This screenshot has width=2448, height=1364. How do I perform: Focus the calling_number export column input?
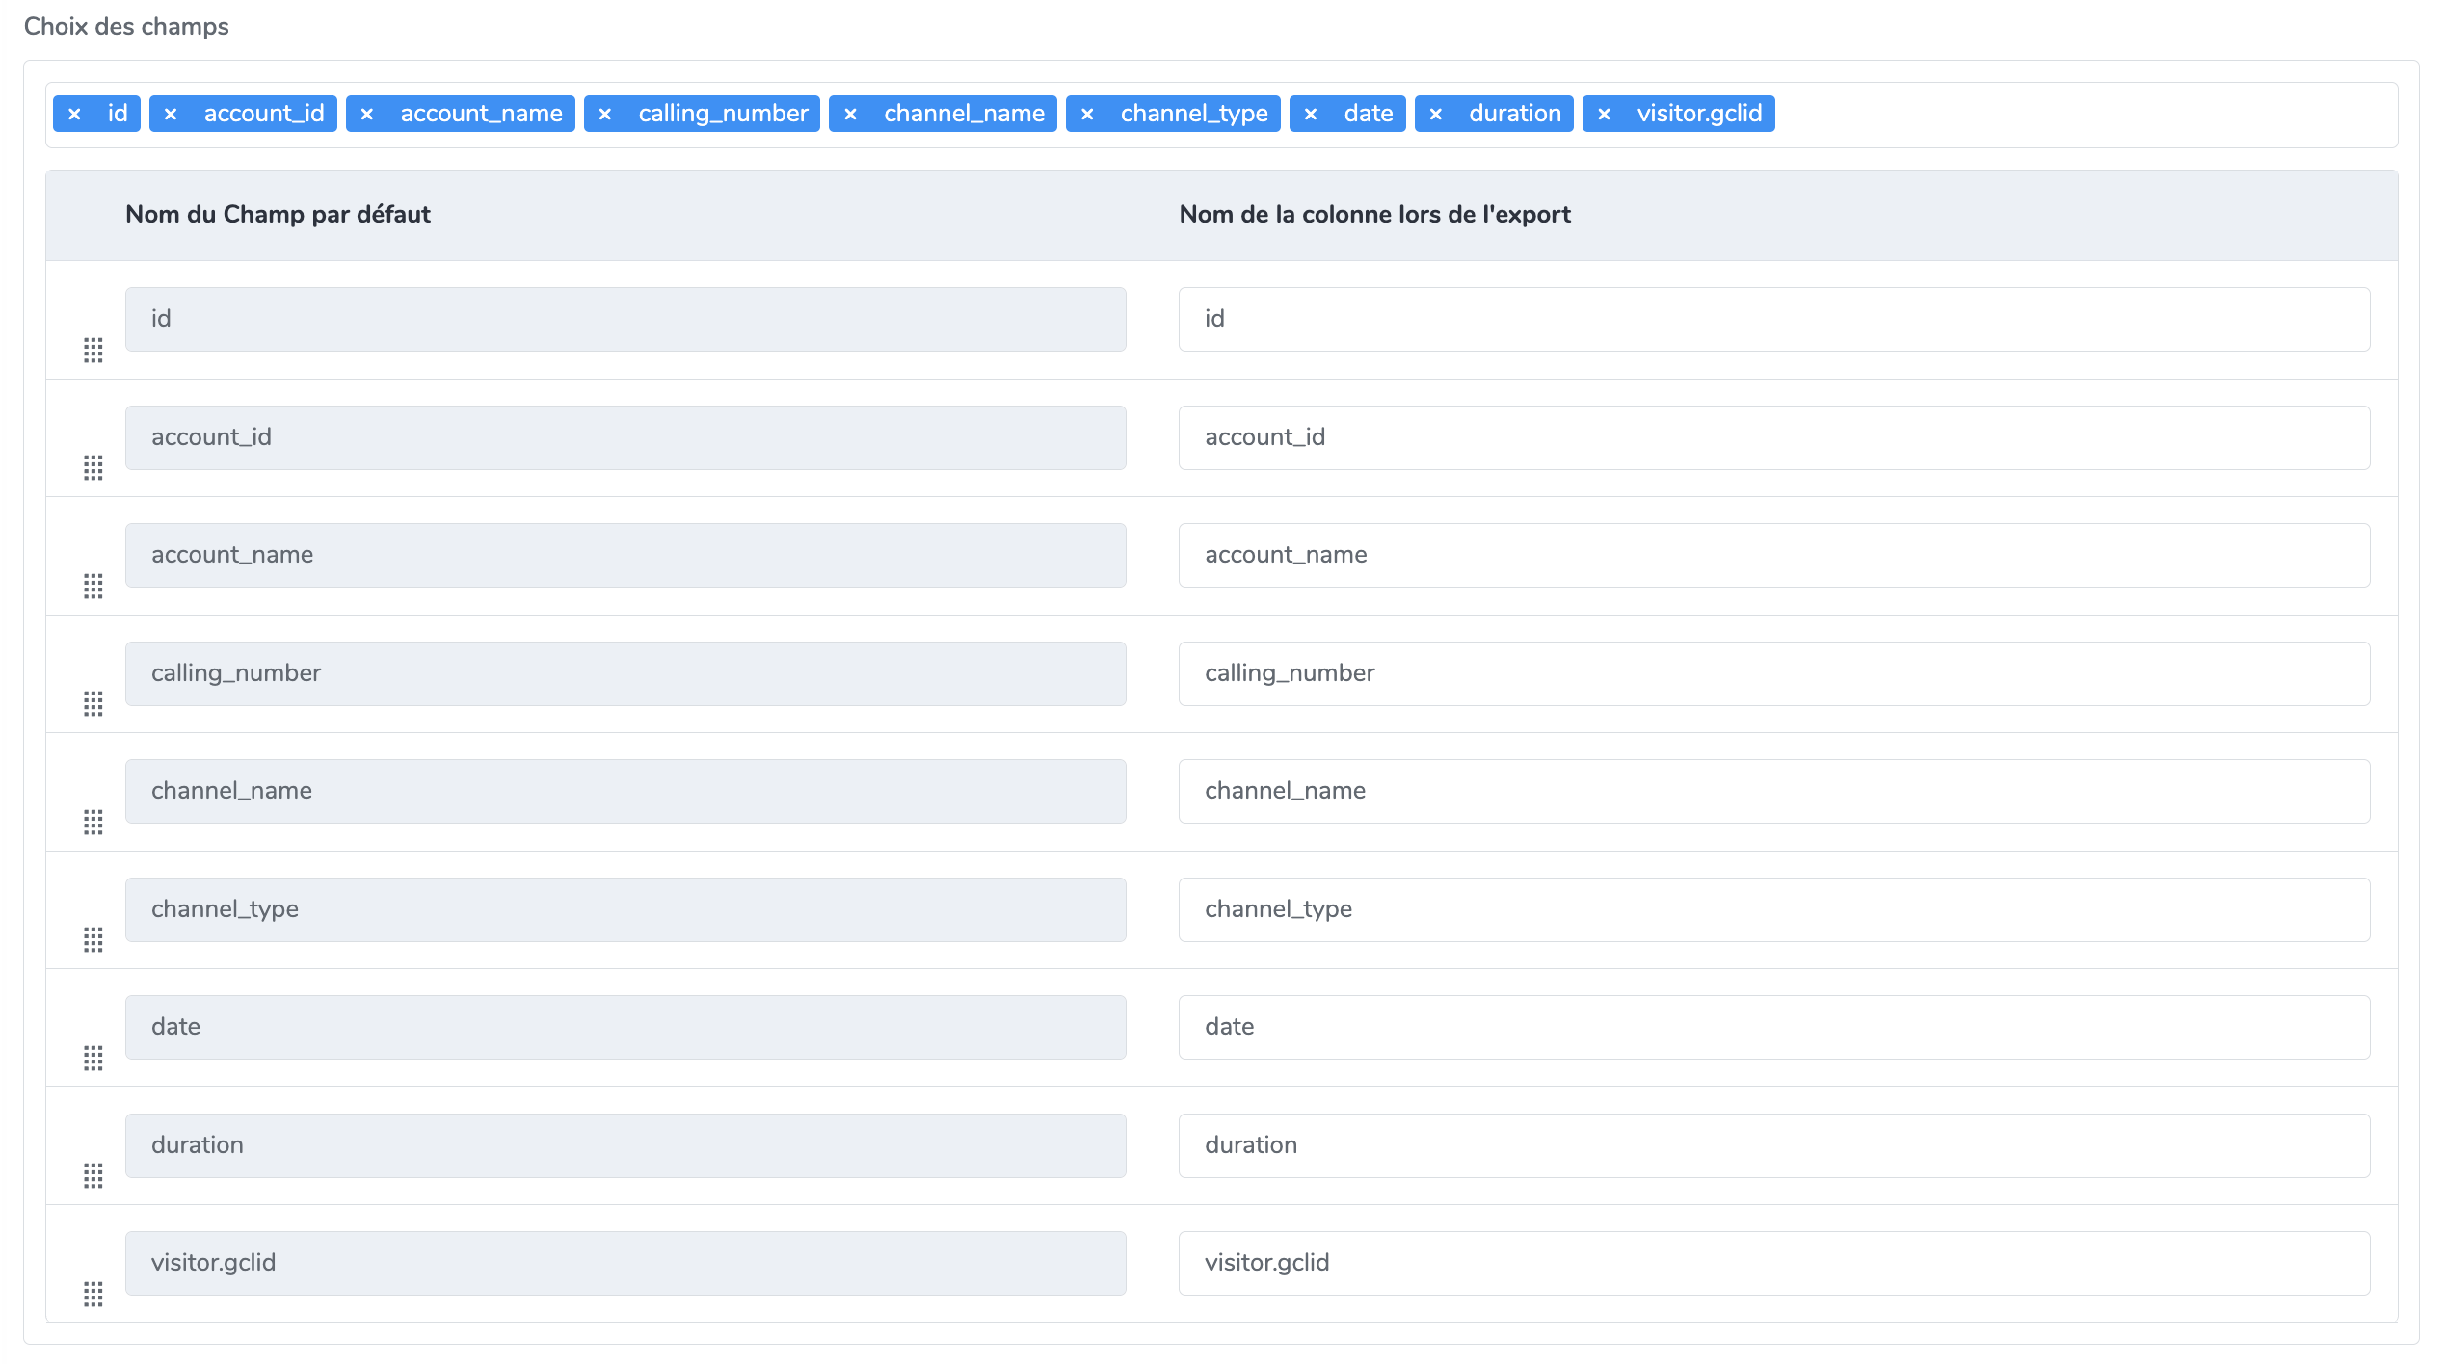click(x=1773, y=673)
